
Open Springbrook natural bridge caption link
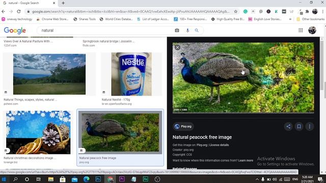108,41
